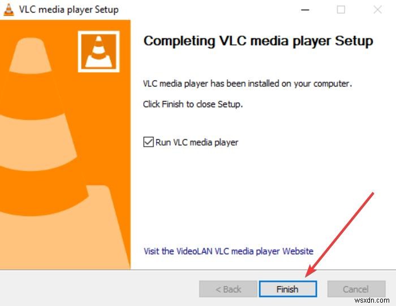Screen dimensions: 396x306
Task: Click the grayed-out Back button
Action: point(228,289)
